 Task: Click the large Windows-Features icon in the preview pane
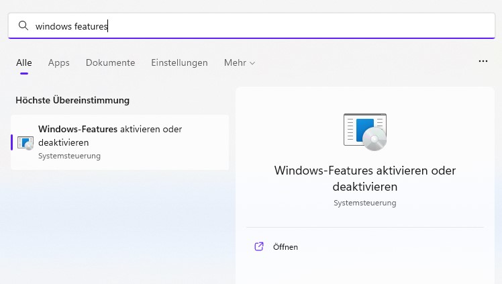[x=365, y=132]
